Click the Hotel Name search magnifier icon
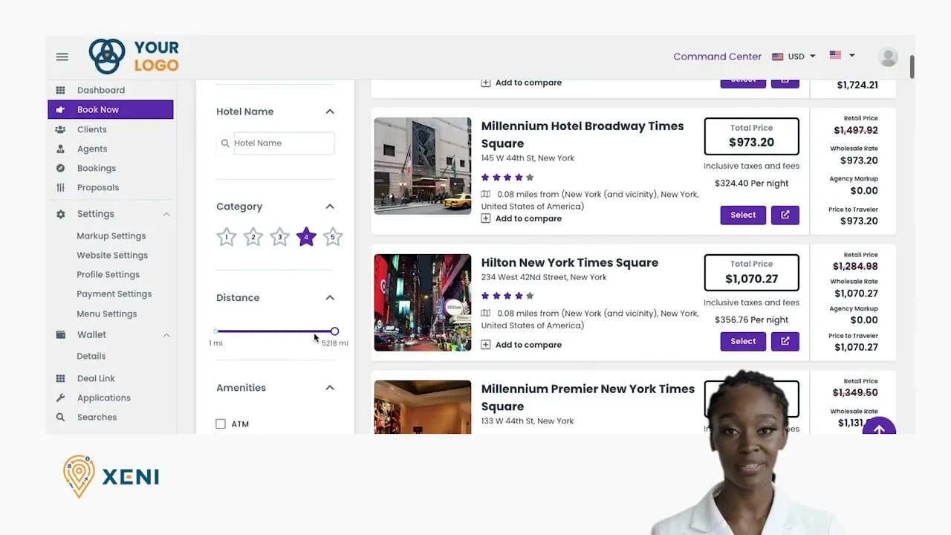 225,143
